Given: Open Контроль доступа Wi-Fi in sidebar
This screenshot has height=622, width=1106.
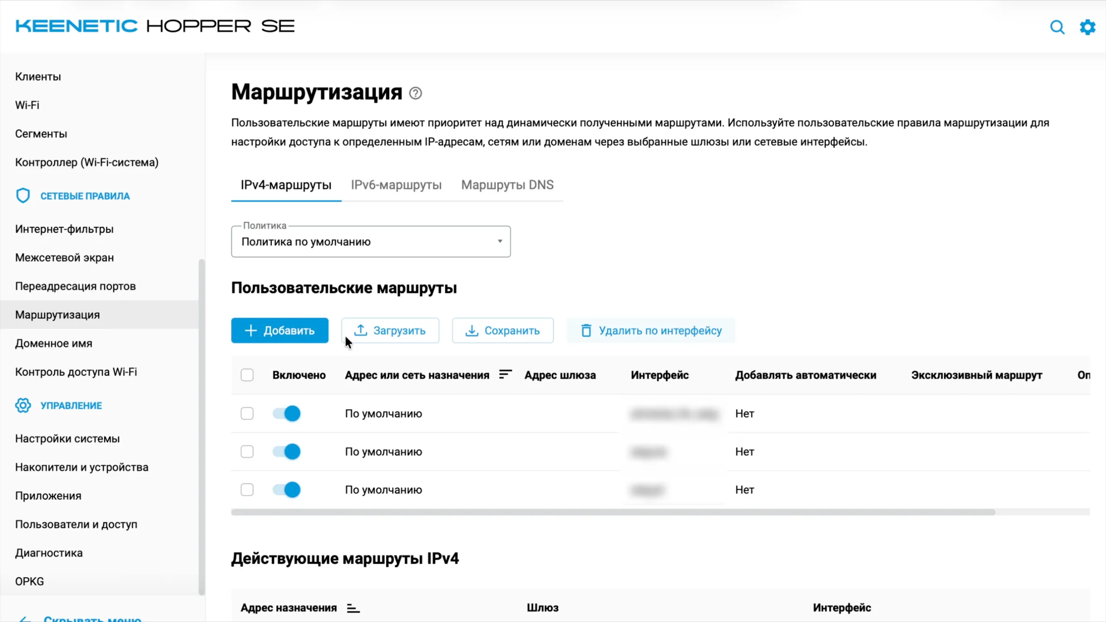Looking at the screenshot, I should pos(99,372).
